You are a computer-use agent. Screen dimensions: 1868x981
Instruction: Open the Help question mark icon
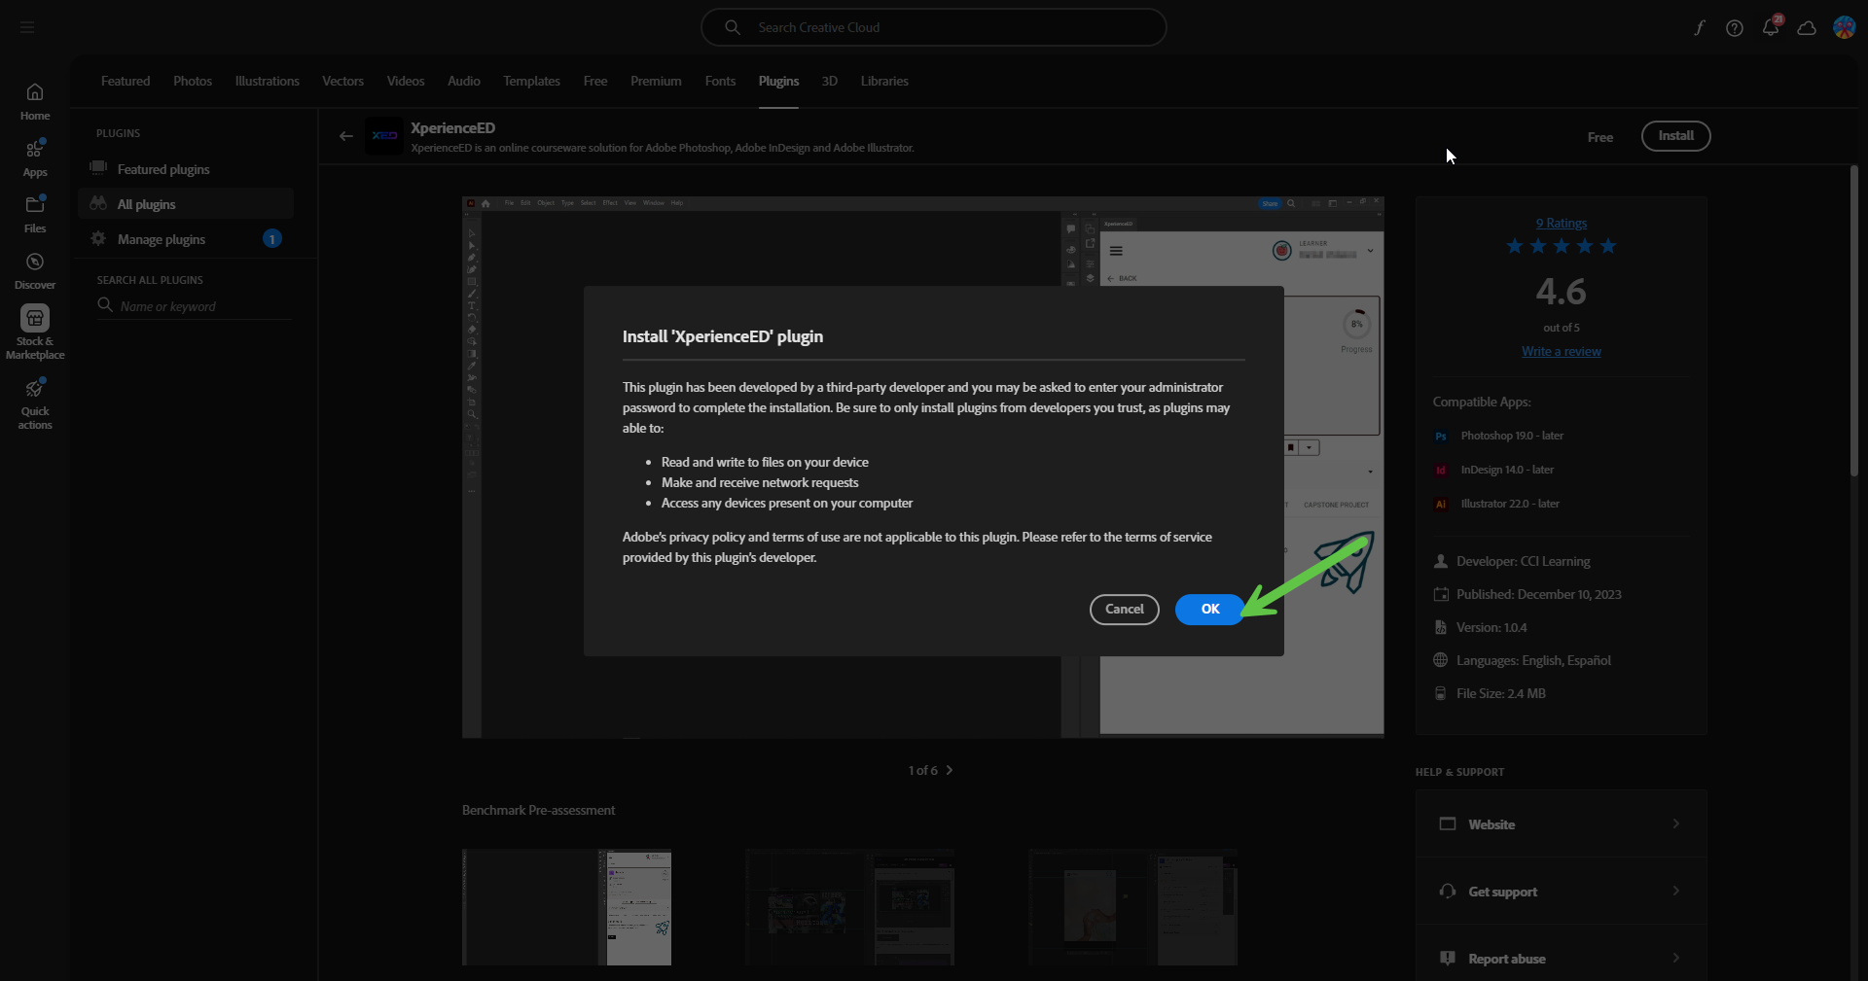pyautogui.click(x=1735, y=28)
